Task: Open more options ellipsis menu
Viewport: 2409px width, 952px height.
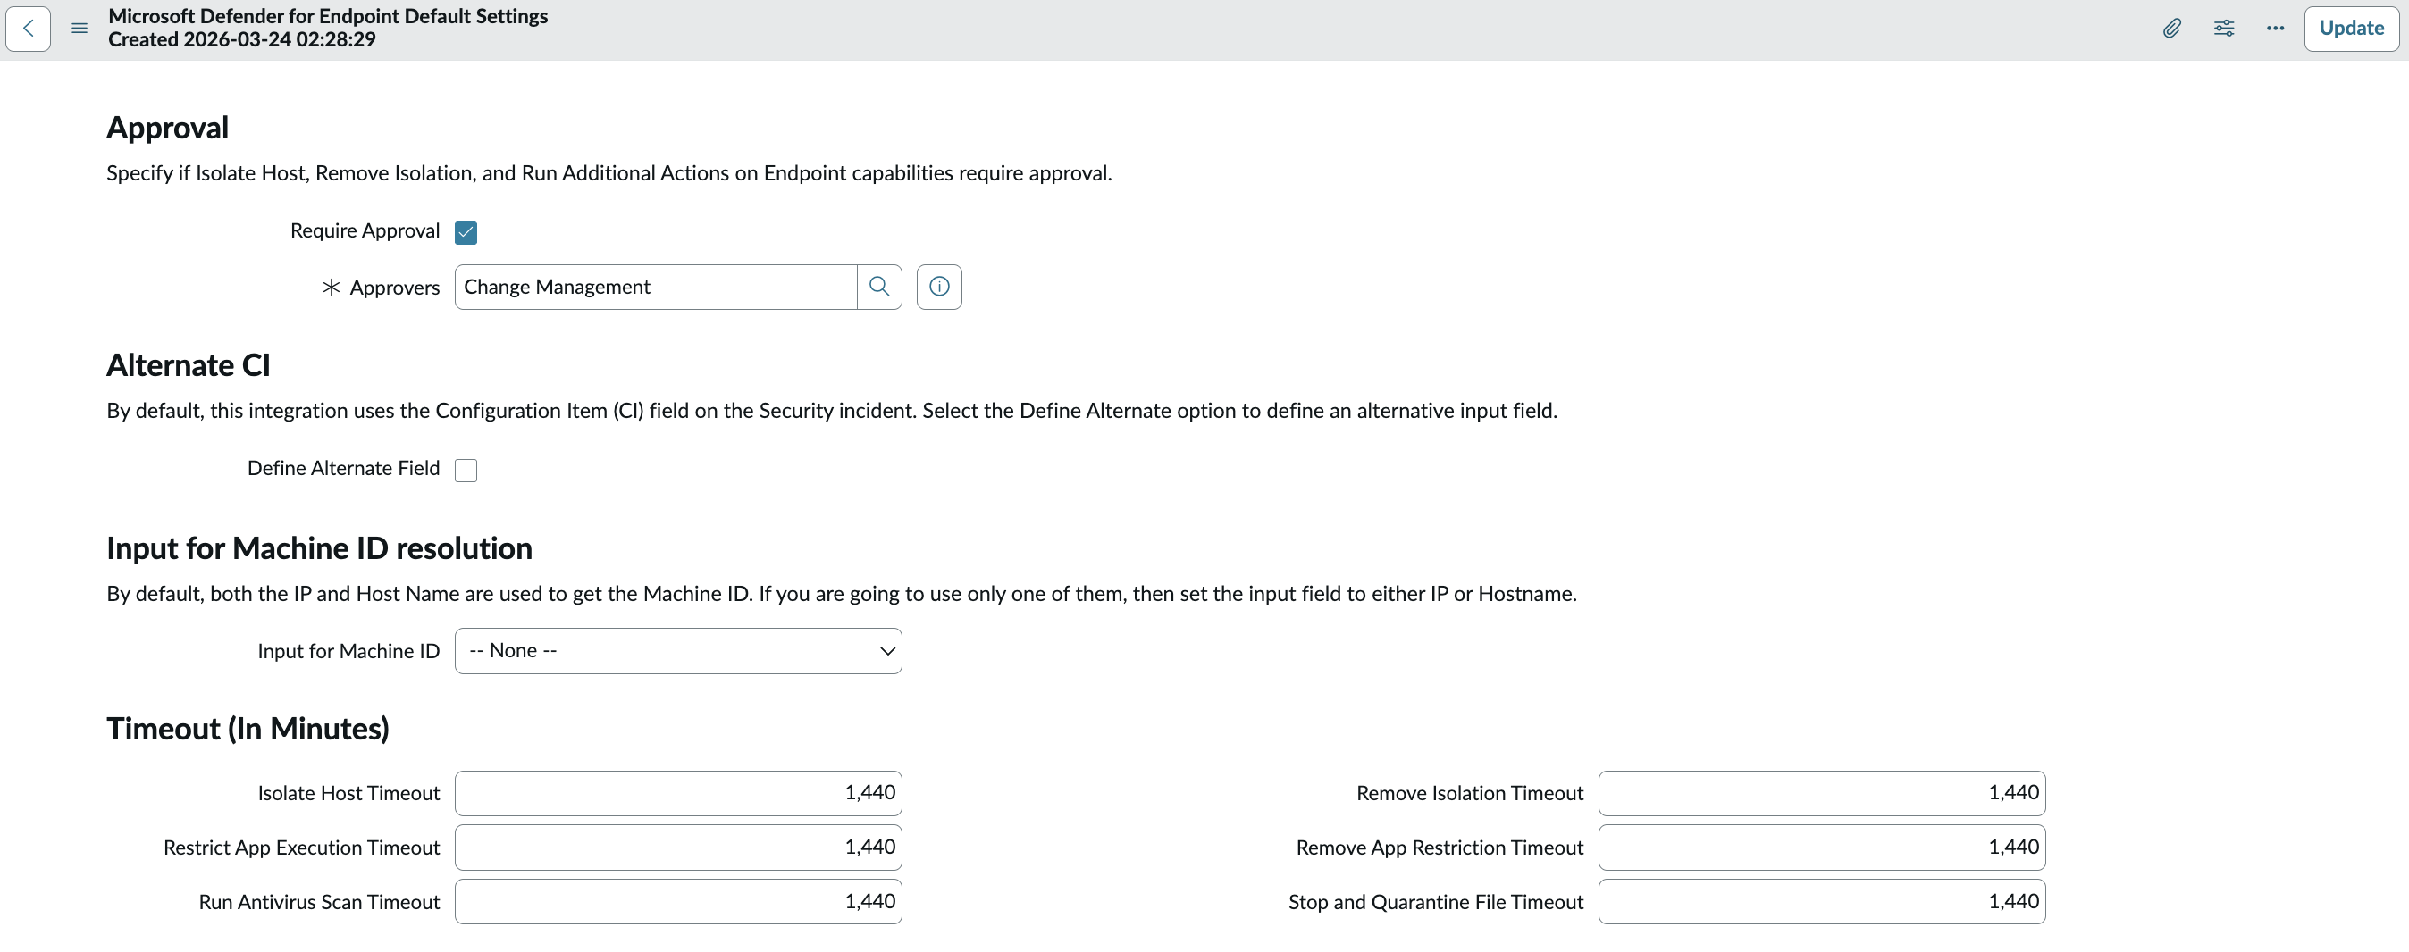Action: (2275, 28)
